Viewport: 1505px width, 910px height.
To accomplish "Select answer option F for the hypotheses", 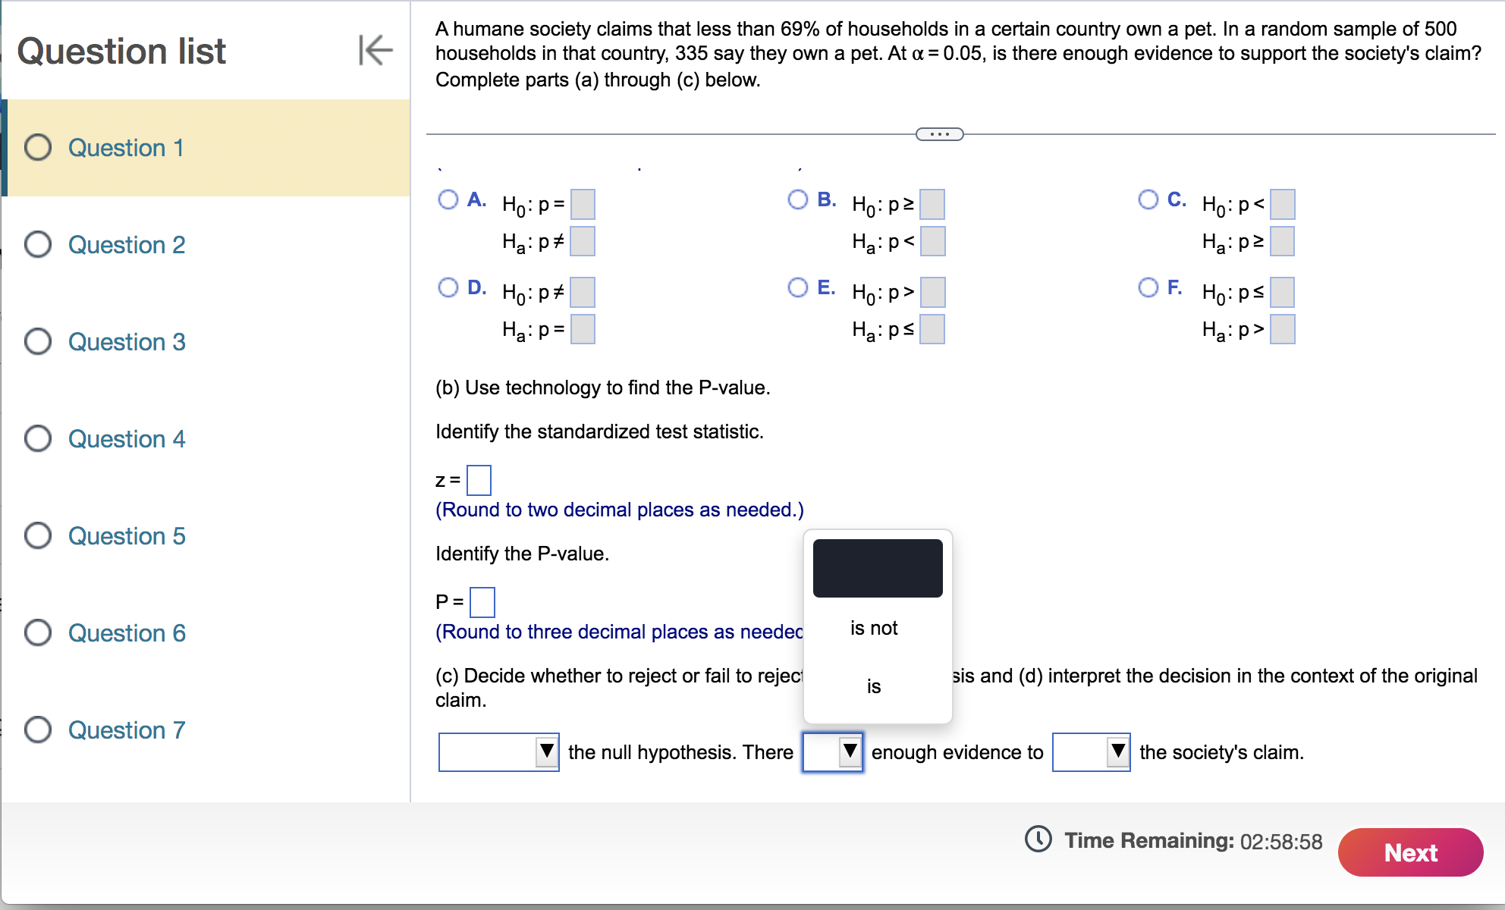I will (x=1148, y=287).
